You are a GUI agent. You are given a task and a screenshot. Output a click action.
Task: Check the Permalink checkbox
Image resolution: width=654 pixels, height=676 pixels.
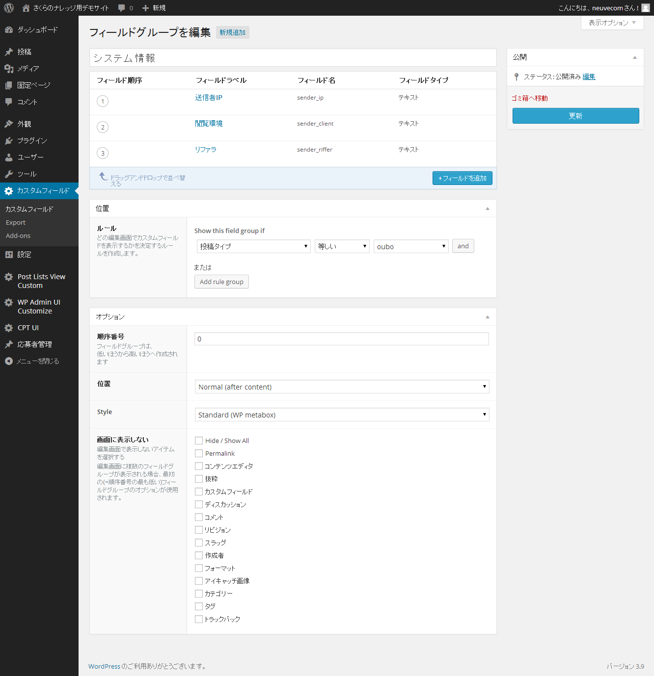pos(199,453)
